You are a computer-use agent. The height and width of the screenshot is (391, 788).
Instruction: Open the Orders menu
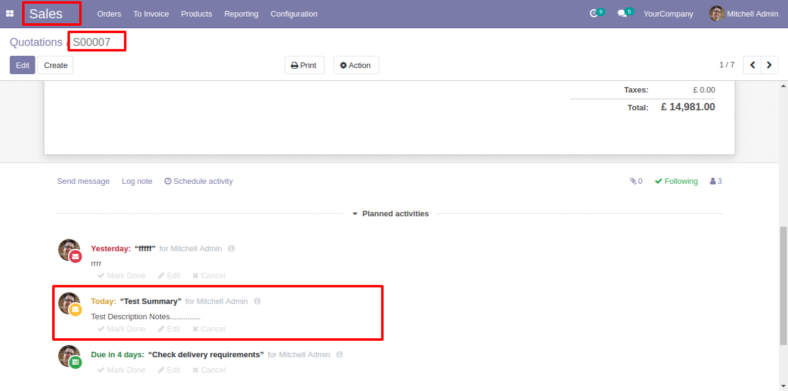[x=109, y=13]
